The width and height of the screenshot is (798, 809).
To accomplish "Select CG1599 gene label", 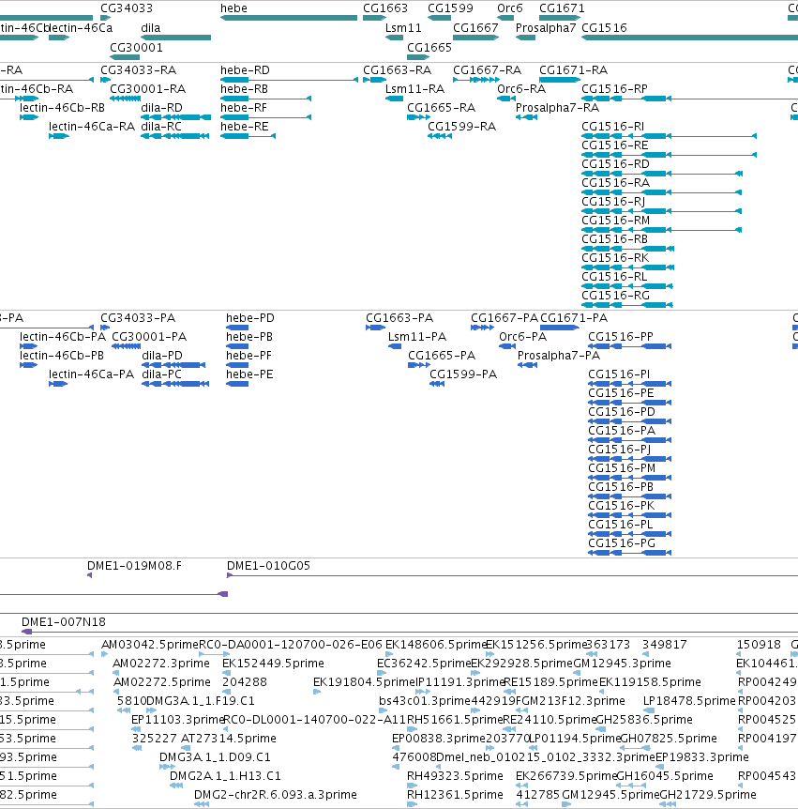I will (450, 8).
